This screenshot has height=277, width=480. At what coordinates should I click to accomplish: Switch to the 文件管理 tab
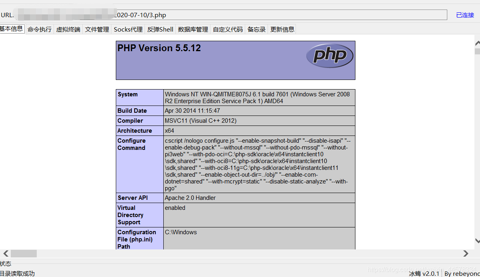[x=97, y=29]
